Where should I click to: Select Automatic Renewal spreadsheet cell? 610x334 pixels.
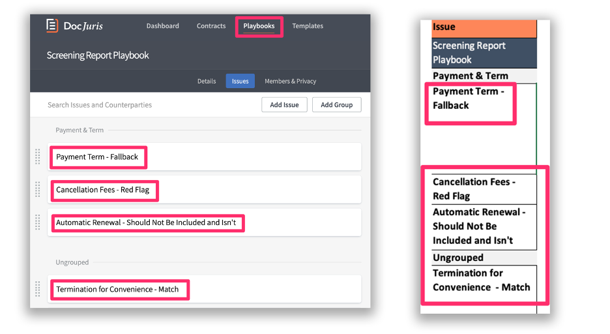(x=484, y=226)
